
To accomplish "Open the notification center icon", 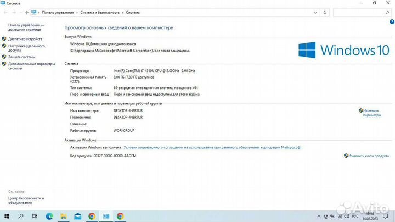I will pos(386,216).
